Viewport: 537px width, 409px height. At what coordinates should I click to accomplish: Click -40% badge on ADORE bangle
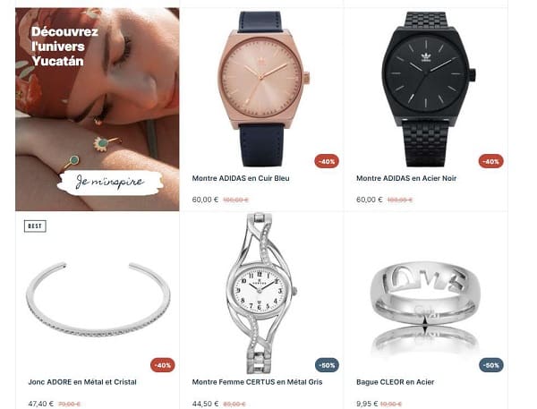163,365
